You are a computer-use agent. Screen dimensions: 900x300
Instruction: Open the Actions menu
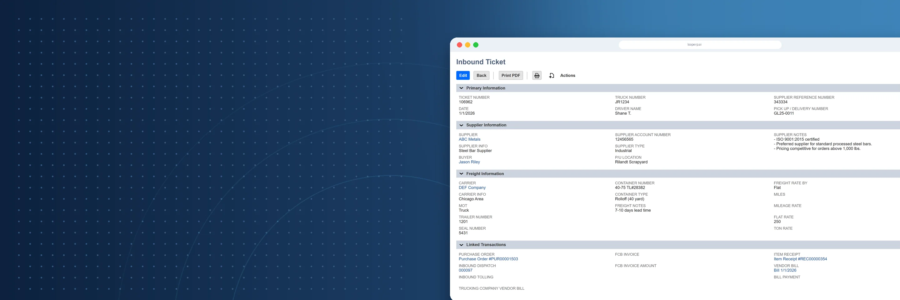pos(567,75)
